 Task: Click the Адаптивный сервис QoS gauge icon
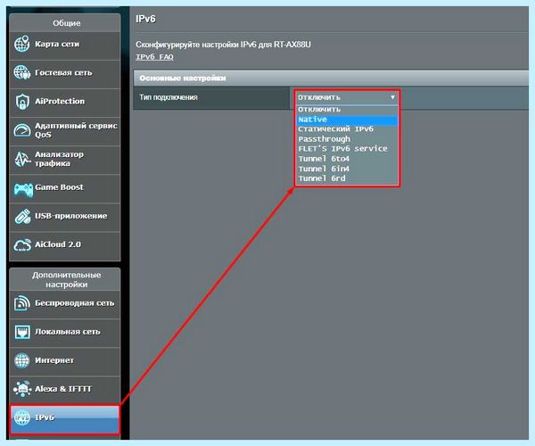click(x=21, y=130)
